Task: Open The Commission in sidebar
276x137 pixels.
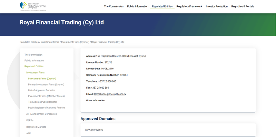Action: 33,55
